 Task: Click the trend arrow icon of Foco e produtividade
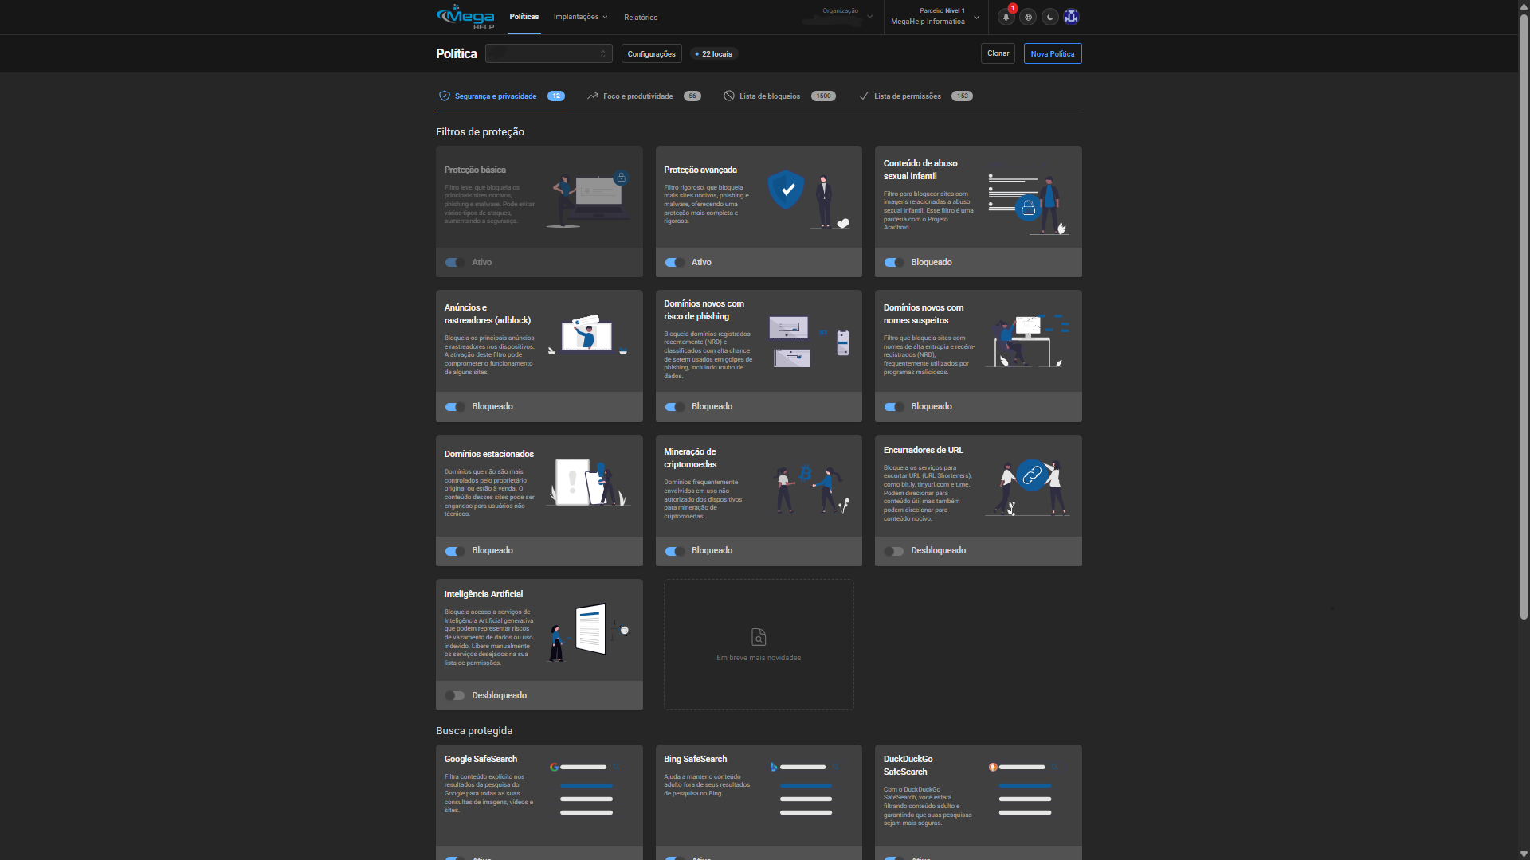[593, 96]
